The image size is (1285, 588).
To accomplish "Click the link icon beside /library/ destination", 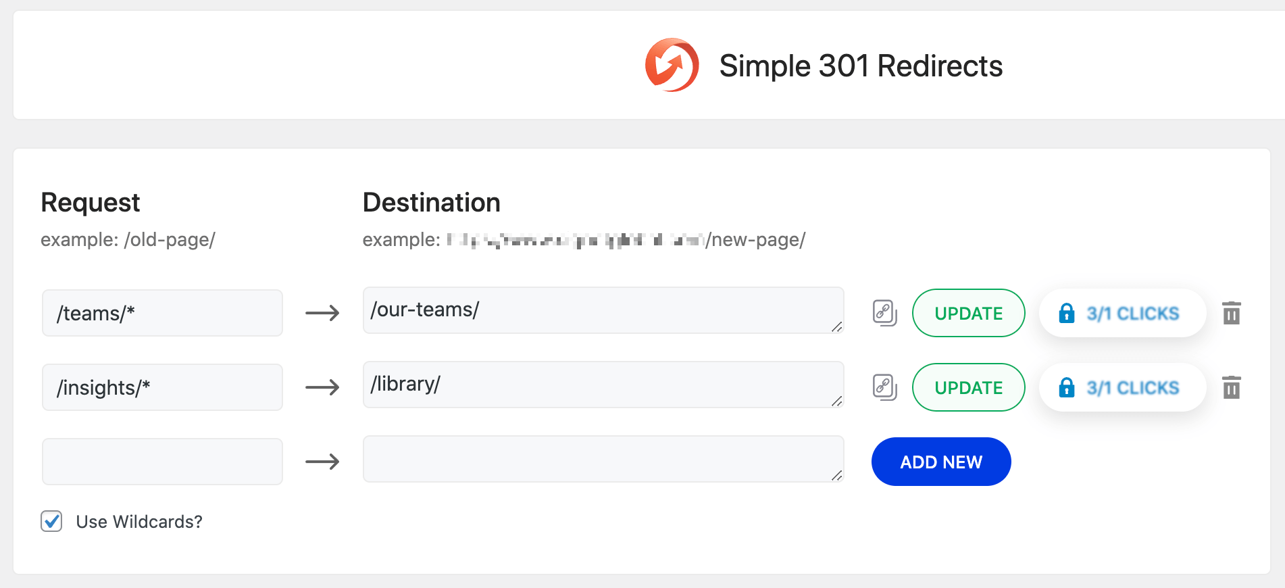I will [x=884, y=387].
